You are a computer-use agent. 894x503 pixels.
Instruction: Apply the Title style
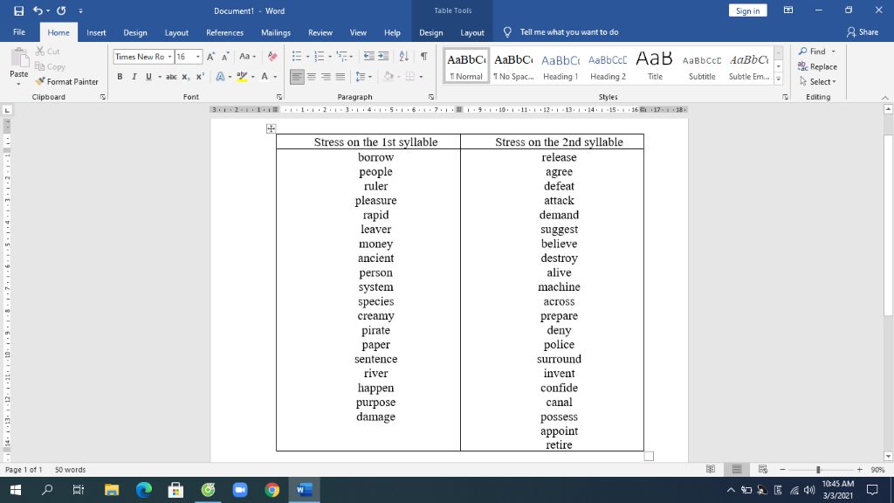tap(655, 66)
